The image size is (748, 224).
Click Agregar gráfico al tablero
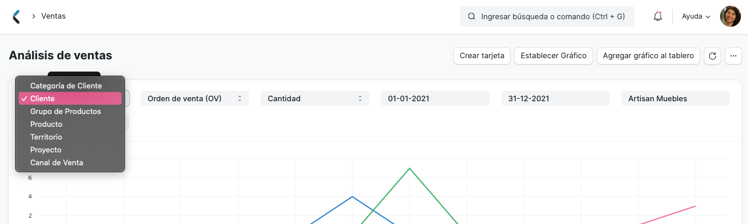click(649, 56)
